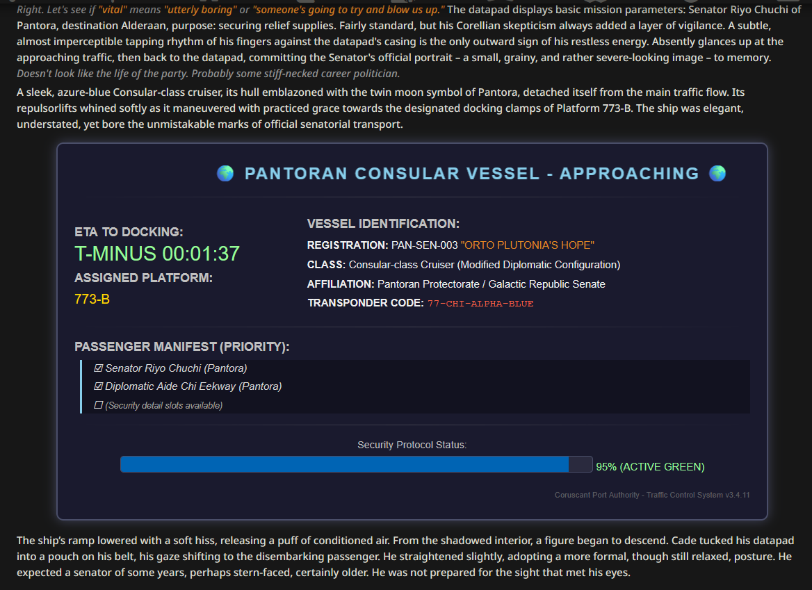Click the Pantoran Protectorate affiliation text
Image resolution: width=812 pixels, height=590 pixels.
pos(492,284)
